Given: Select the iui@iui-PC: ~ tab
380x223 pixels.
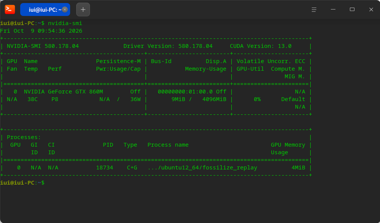Looking at the screenshot, I should point(45,9).
